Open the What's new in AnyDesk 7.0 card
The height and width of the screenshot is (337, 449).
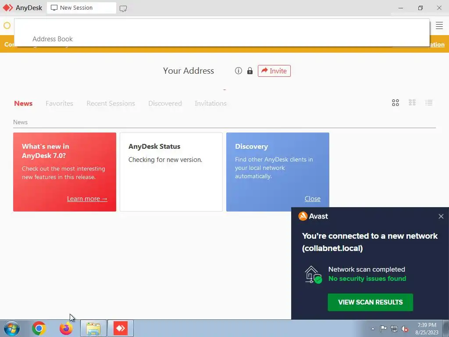point(64,172)
